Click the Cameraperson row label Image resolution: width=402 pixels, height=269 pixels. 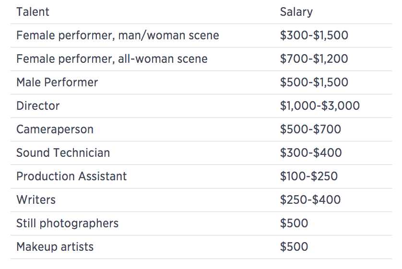point(55,129)
